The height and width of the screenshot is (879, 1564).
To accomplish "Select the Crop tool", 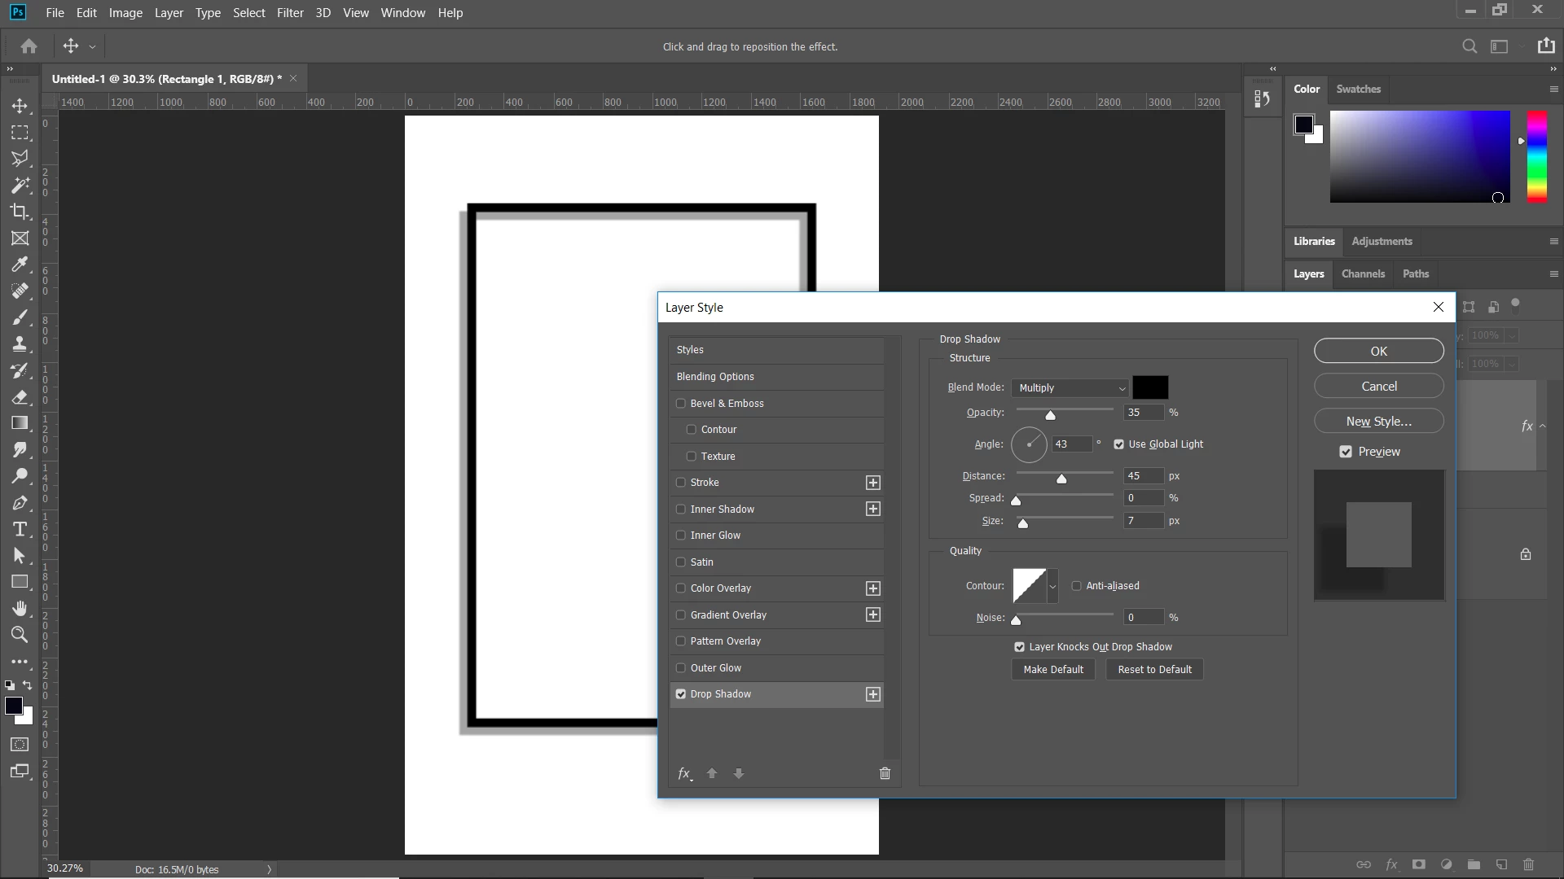I will tap(20, 212).
